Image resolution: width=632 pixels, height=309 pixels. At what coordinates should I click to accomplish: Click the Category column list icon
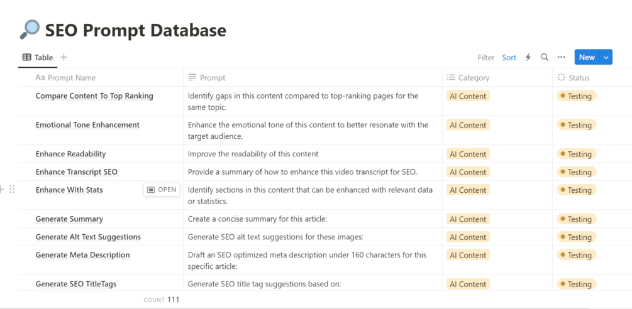coord(451,78)
